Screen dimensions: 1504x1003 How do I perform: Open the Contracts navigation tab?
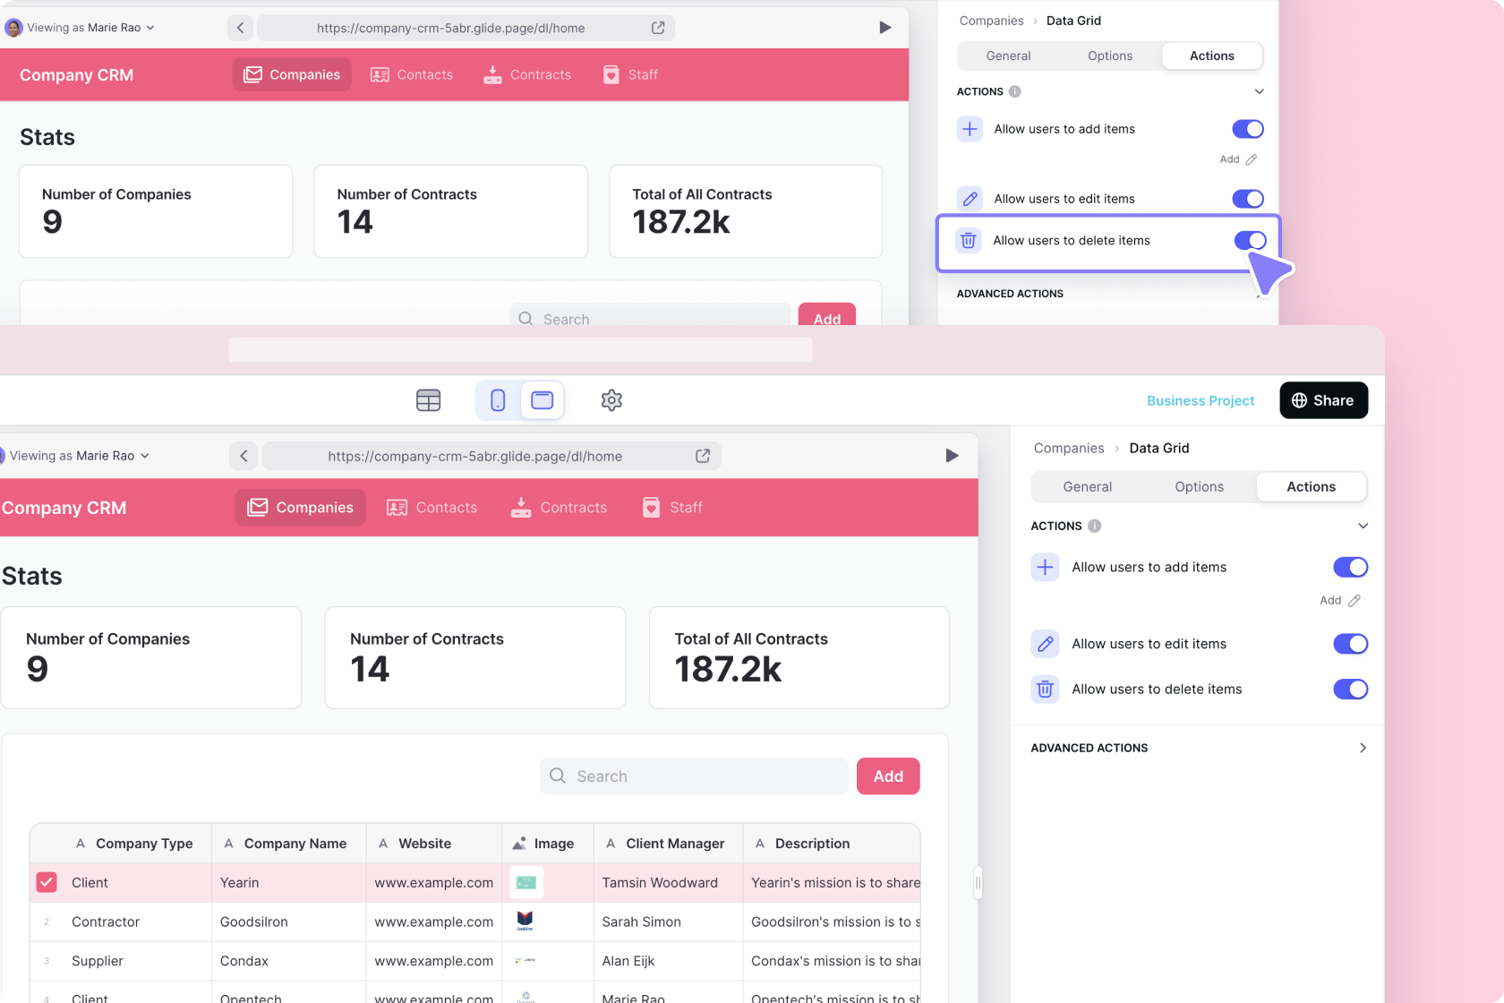click(560, 508)
